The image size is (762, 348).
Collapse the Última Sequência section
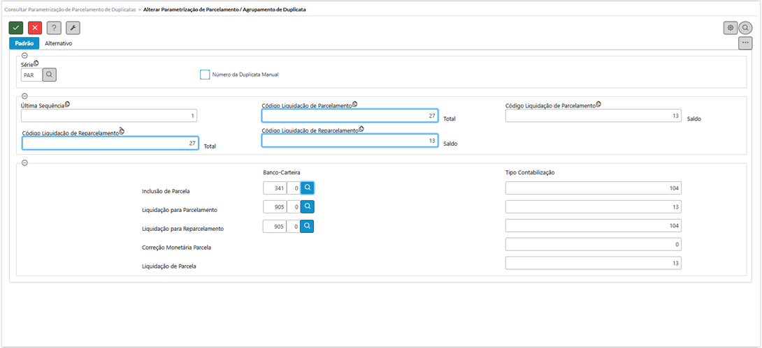click(24, 96)
